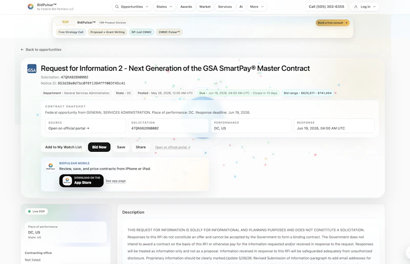Click the user icon beside Log in
This screenshot has height=264, width=410.
[x=356, y=7]
